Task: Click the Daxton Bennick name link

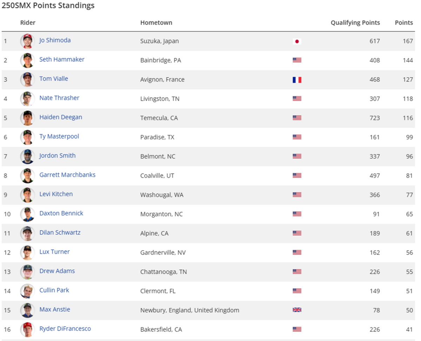Action: coord(61,213)
